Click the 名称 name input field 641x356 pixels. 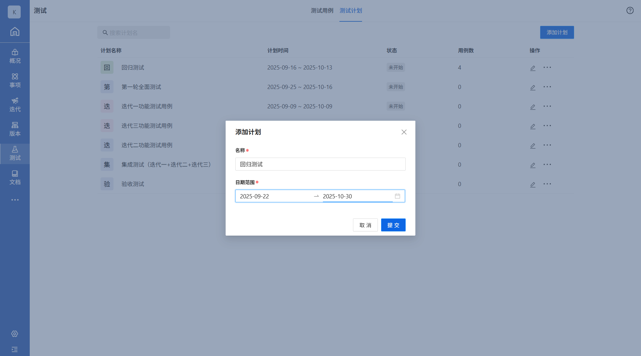(x=320, y=164)
